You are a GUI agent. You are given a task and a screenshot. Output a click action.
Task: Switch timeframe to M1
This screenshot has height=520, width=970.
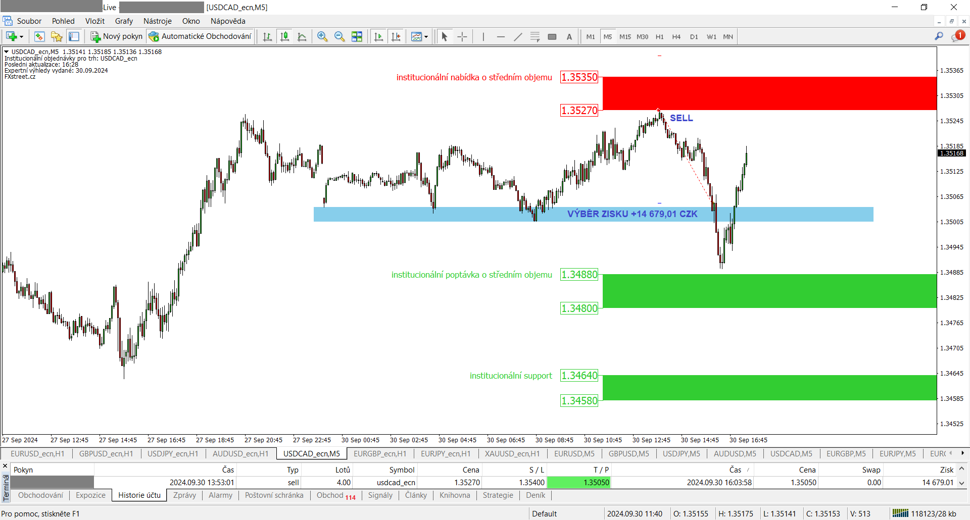point(591,36)
